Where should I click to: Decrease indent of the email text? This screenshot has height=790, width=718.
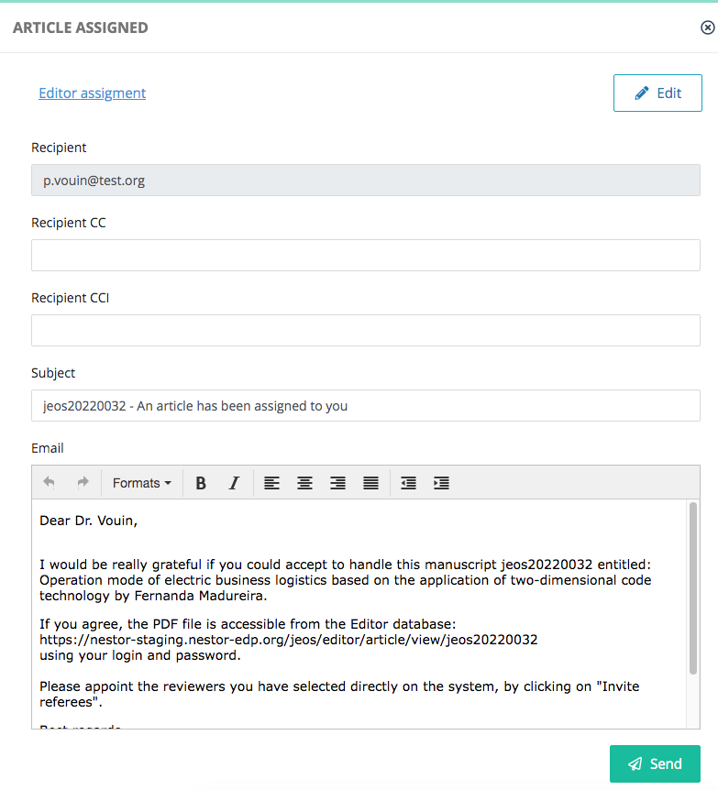pos(408,483)
